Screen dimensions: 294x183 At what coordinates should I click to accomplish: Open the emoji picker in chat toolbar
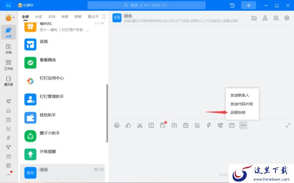click(117, 125)
